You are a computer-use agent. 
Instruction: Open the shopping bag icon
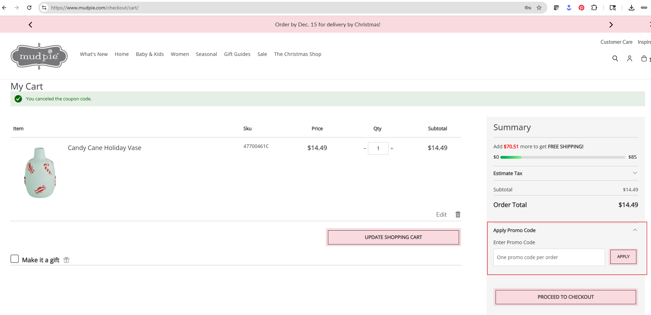(644, 58)
